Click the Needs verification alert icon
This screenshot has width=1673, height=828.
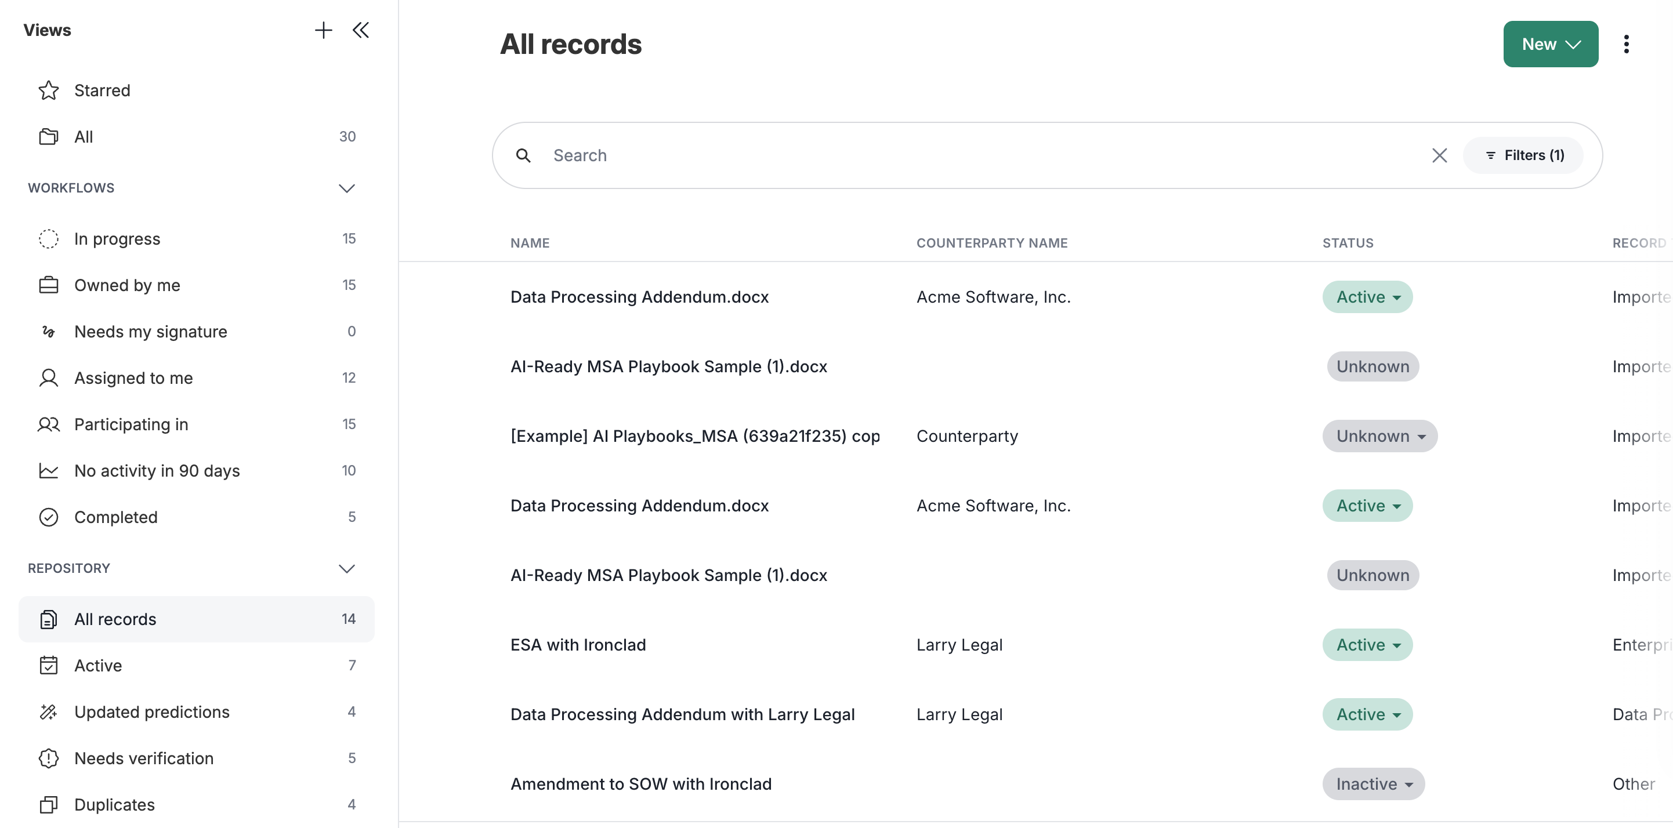tap(49, 758)
